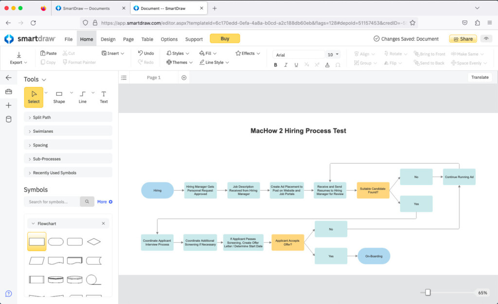Select the Select pointer tool
The height and width of the screenshot is (304, 498).
[34, 97]
